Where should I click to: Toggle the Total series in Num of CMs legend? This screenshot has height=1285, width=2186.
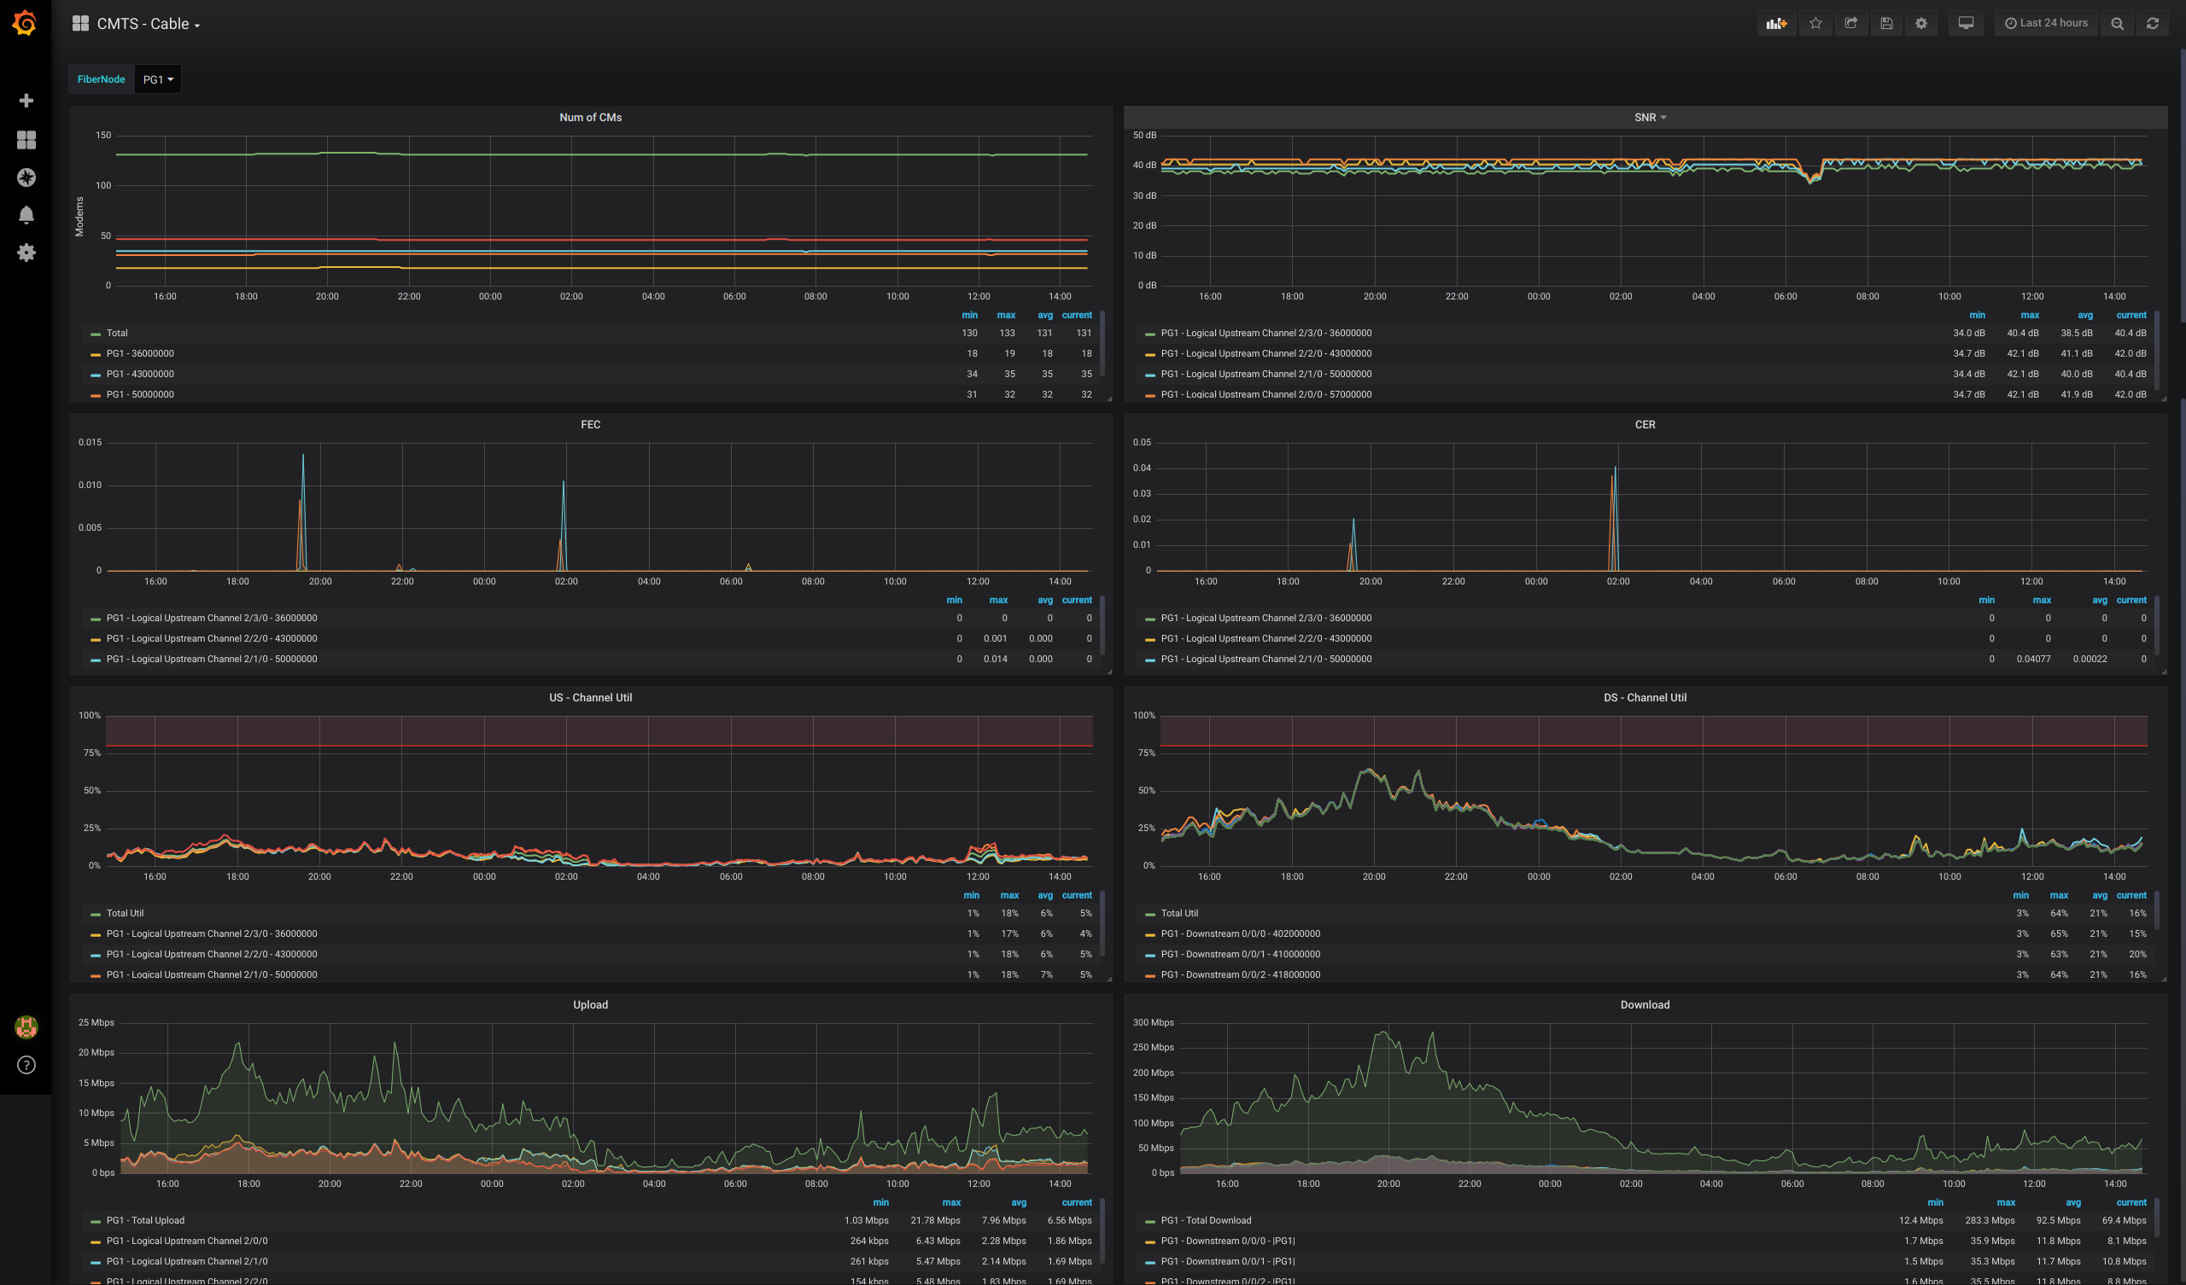(117, 333)
